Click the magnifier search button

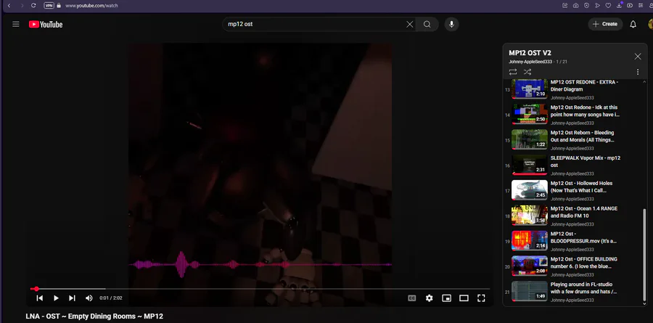tap(427, 24)
